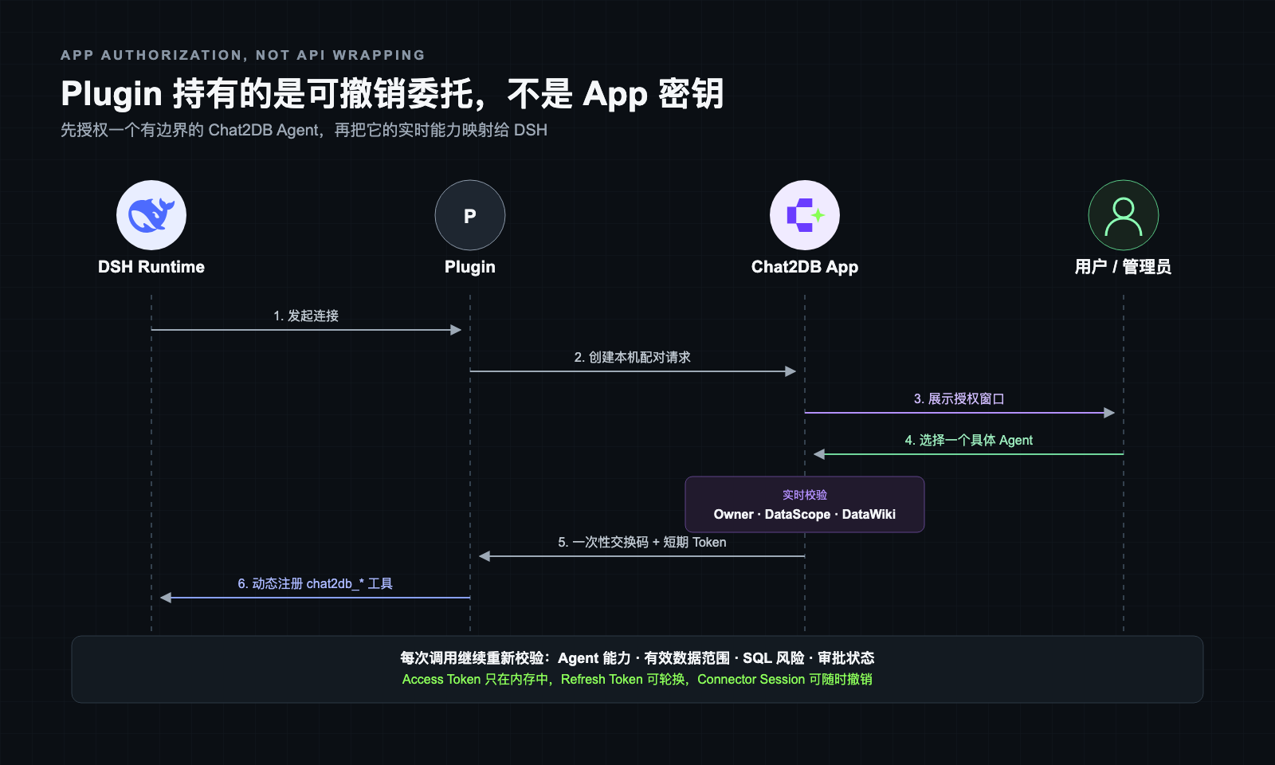This screenshot has height=765, width=1275.
Task: Click the "APP AUTHORIZATION, NOT API WRAPPING" overline
Action: pos(243,55)
